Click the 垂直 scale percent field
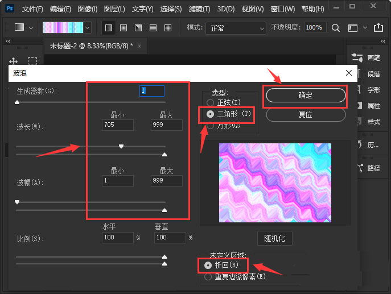This screenshot has height=294, width=391. 170,238
